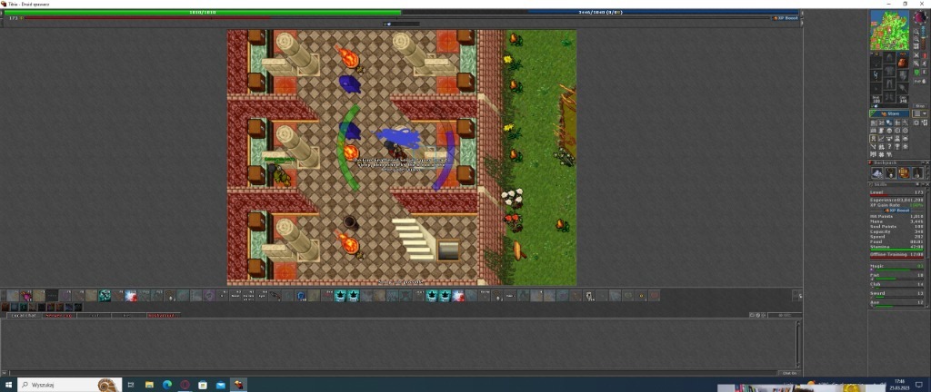Open the Store button
Viewport: 931px width, 392px height.
coord(889,113)
